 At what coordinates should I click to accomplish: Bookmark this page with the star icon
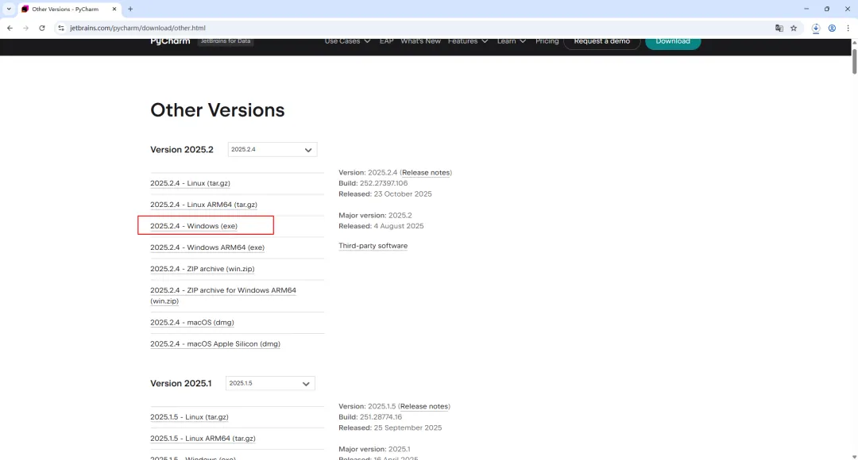click(794, 28)
